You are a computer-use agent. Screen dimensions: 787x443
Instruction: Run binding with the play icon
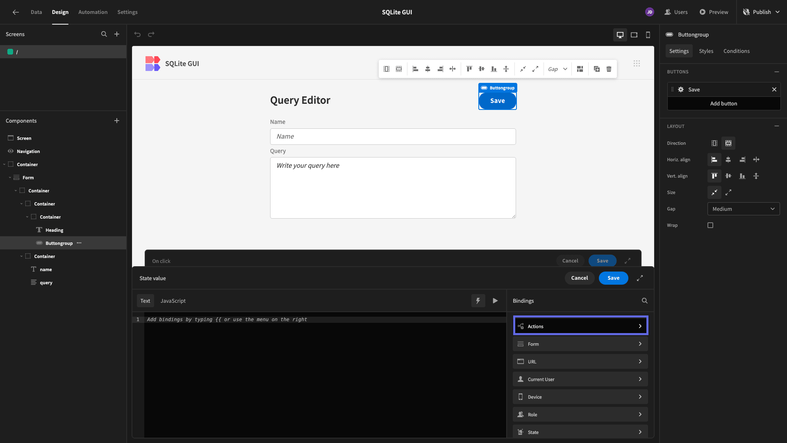[x=495, y=301]
